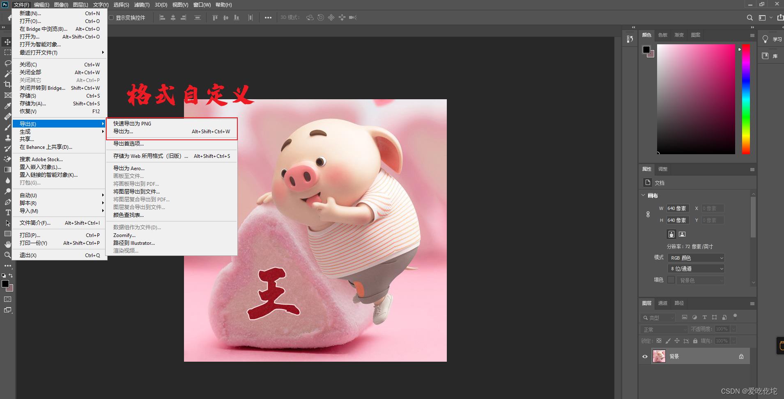Click the canvas width W field
The width and height of the screenshot is (784, 399).
click(678, 208)
